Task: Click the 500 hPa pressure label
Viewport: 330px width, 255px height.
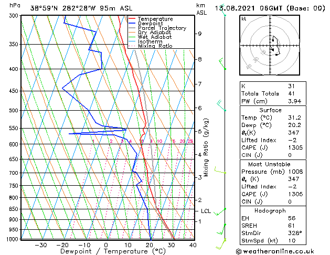Action: (x=15, y=111)
